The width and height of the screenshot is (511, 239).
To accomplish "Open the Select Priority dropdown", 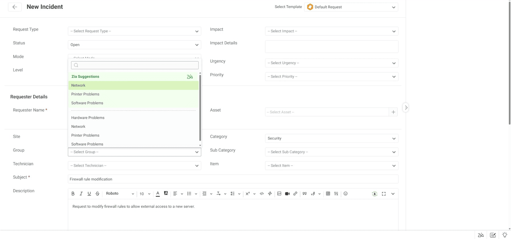I will (x=332, y=77).
